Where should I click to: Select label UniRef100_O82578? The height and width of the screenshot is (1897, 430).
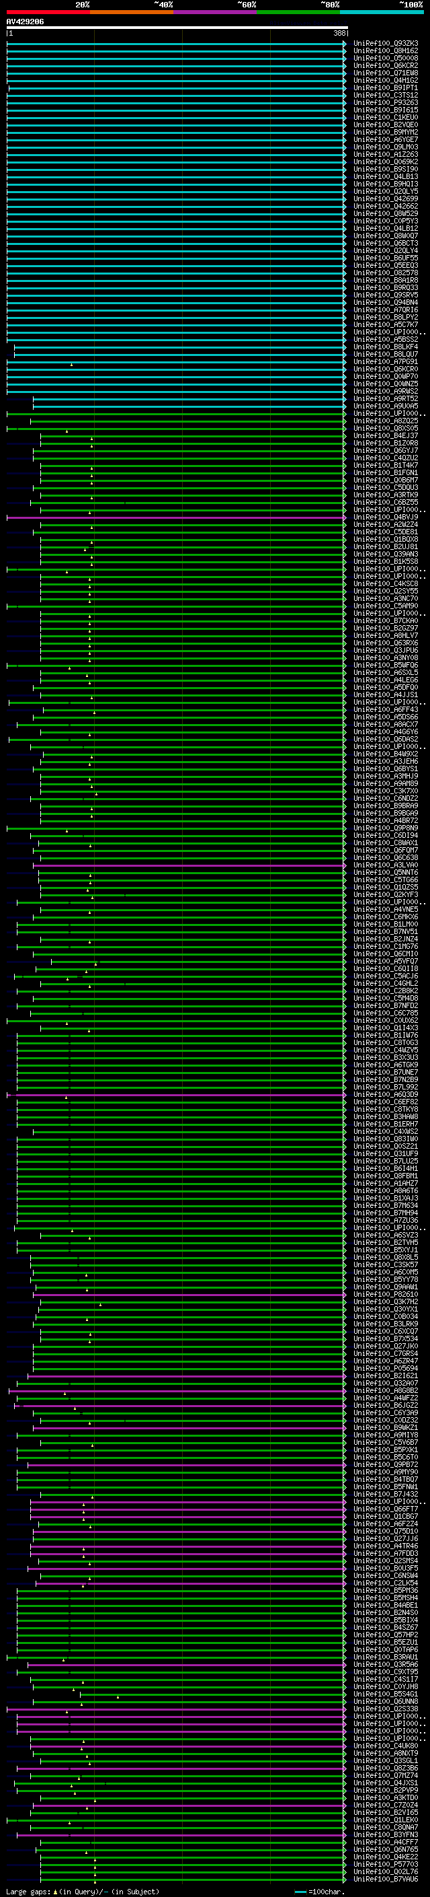(386, 273)
